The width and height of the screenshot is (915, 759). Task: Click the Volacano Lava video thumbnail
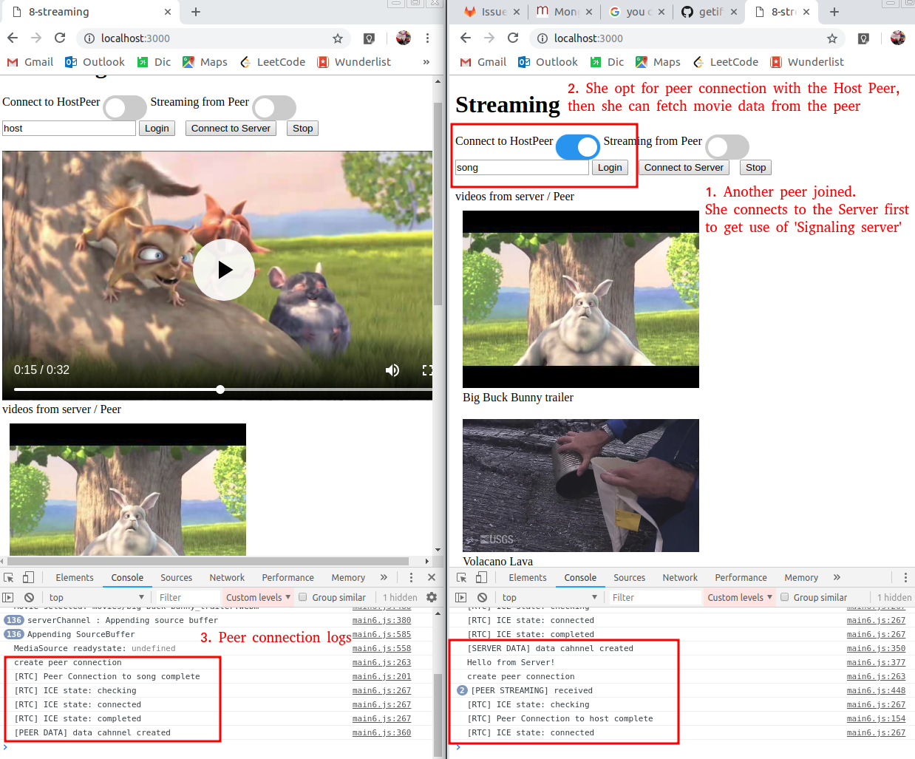581,485
